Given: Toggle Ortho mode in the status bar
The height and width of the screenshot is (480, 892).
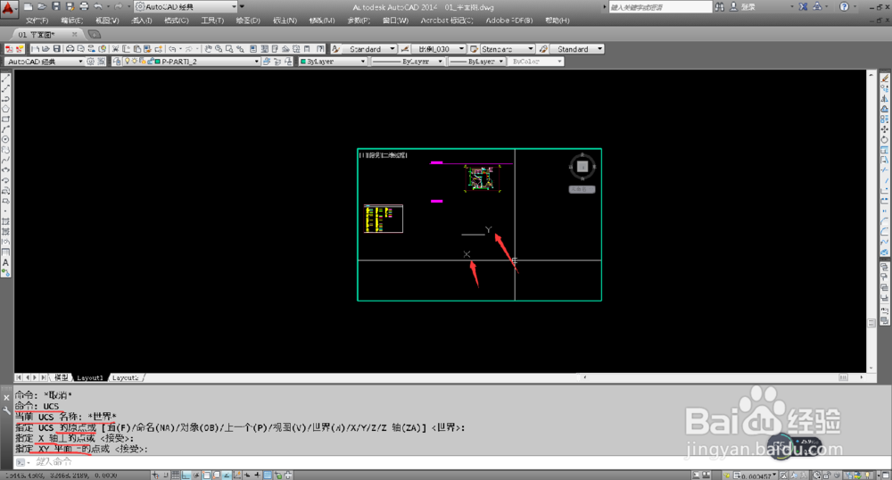Looking at the screenshot, I should tap(186, 475).
